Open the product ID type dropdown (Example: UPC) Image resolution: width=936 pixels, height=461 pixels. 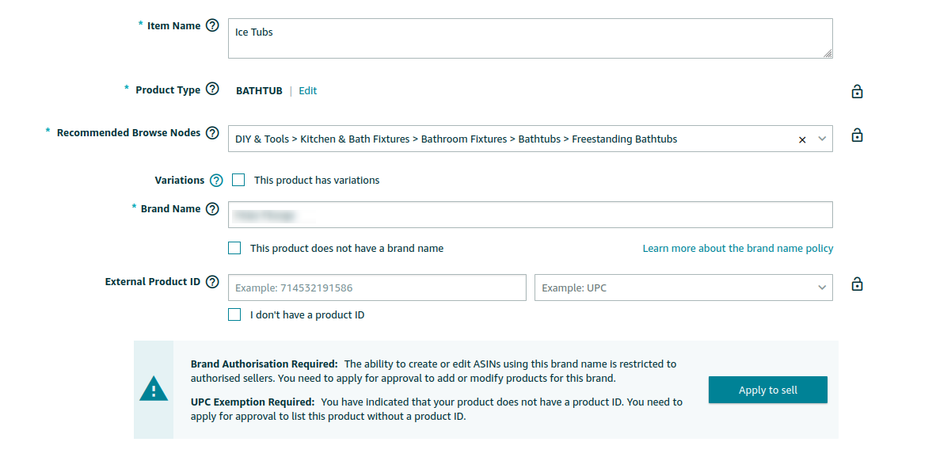683,288
